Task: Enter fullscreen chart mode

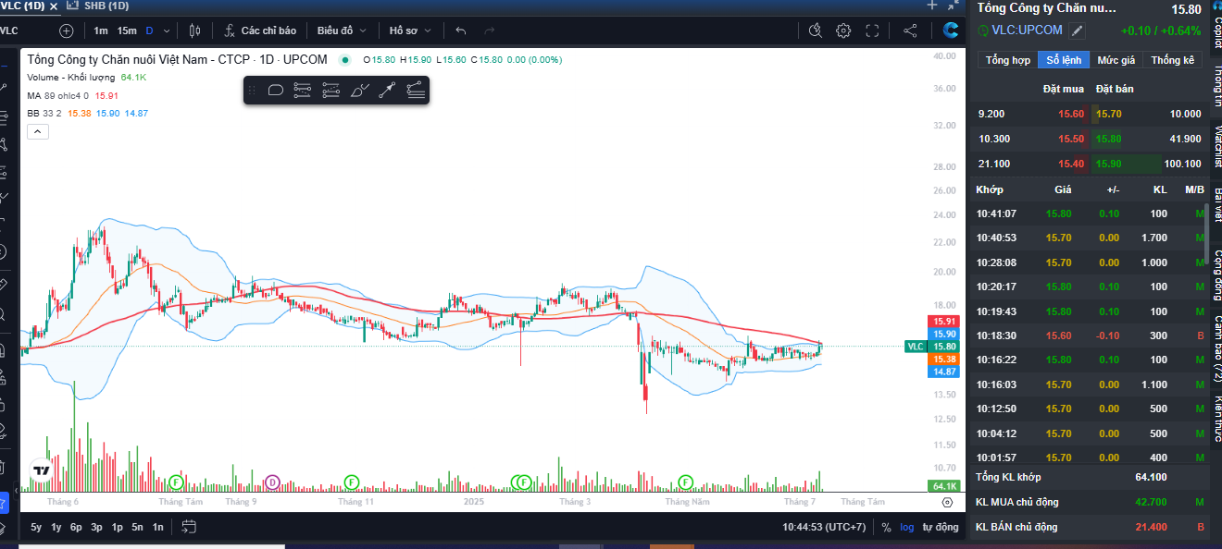Action: coord(872,30)
